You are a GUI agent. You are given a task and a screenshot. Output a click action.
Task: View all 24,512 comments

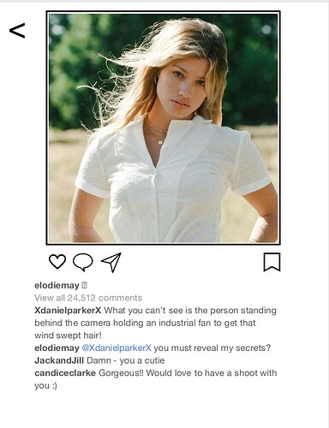(88, 298)
